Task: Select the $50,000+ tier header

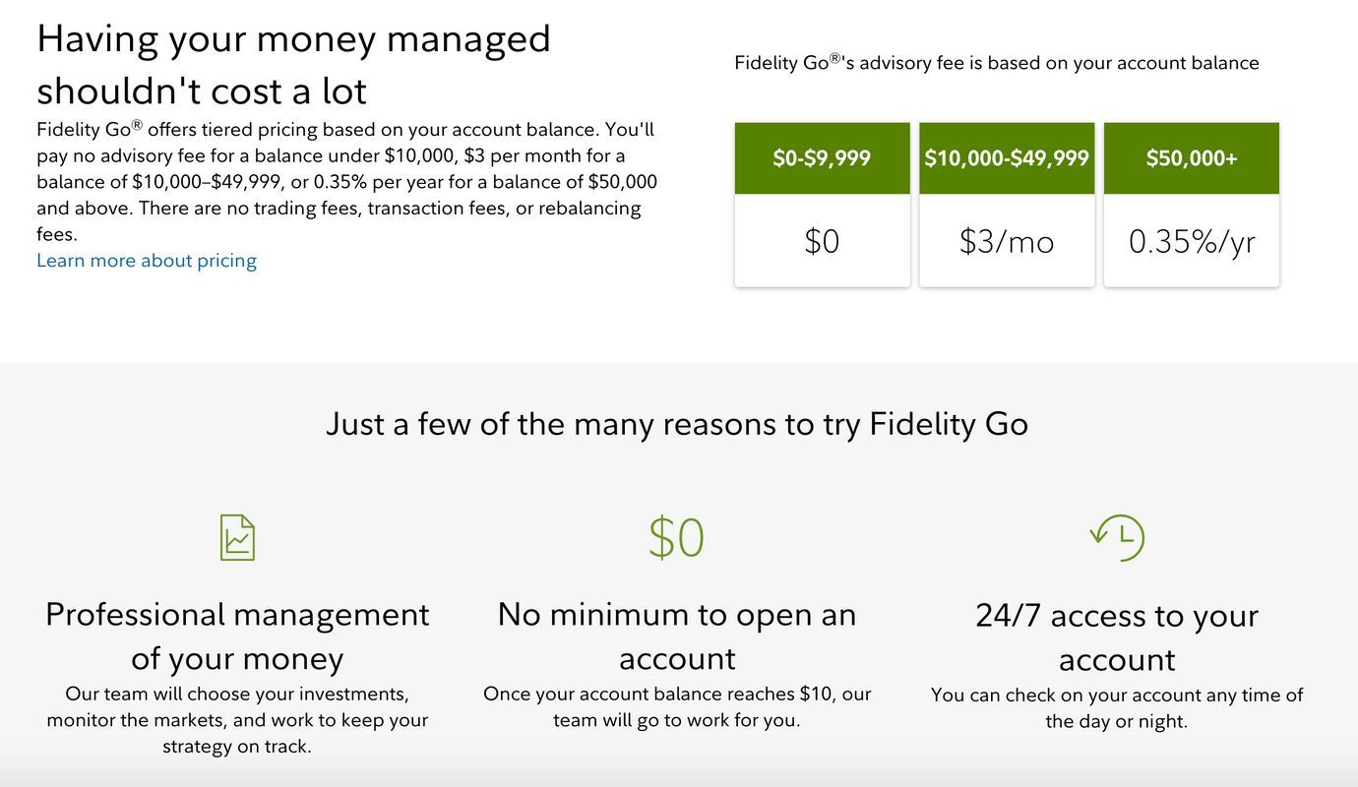Action: 1192,158
